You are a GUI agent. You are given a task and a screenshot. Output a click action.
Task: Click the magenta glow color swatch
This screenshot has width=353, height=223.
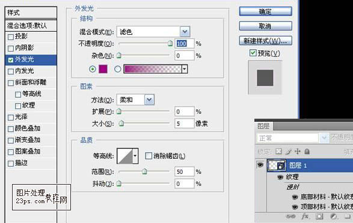103,69
